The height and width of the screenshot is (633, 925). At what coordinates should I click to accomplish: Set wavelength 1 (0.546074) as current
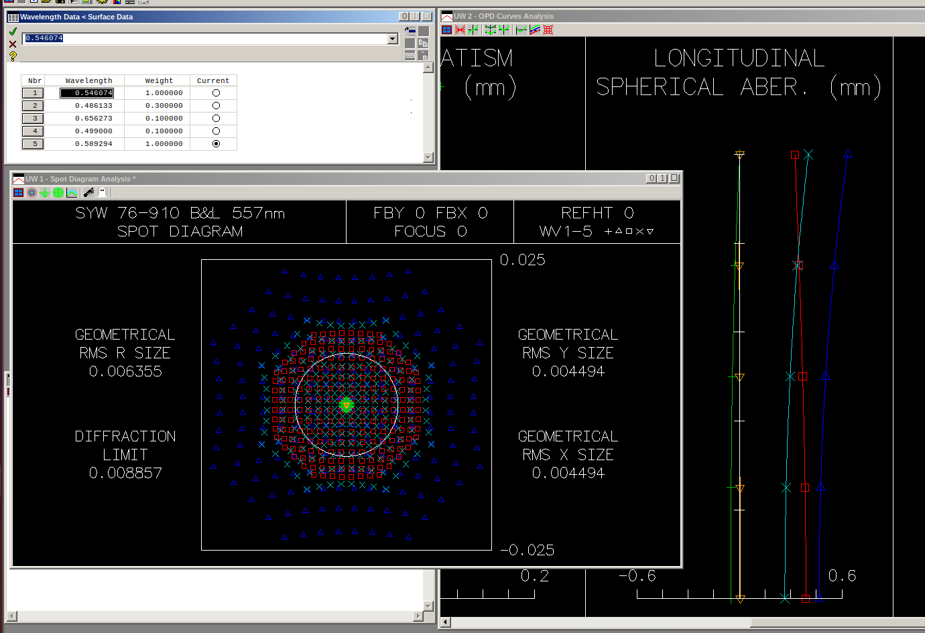[x=216, y=93]
